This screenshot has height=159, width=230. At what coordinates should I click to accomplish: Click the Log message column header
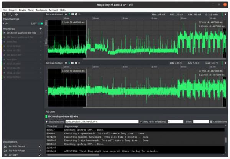coord(72,126)
